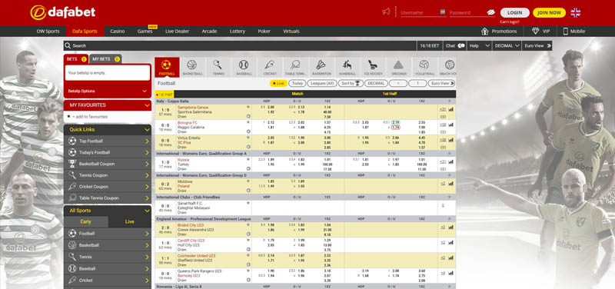Collapse the Quick Links panel

coord(147,129)
